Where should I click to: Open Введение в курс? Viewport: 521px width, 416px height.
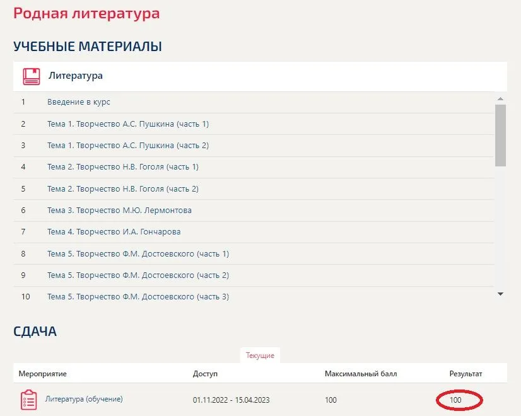79,102
